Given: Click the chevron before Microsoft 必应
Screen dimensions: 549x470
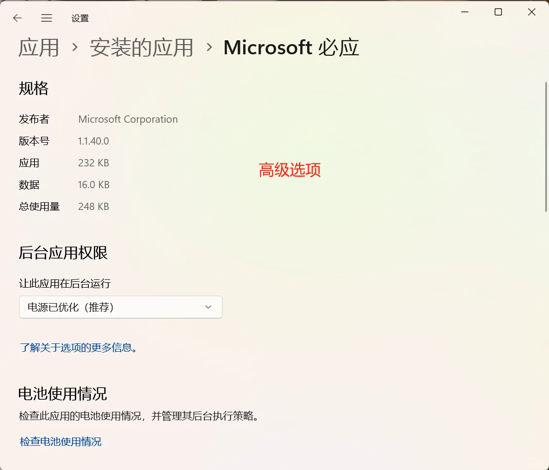Looking at the screenshot, I should click(x=209, y=48).
